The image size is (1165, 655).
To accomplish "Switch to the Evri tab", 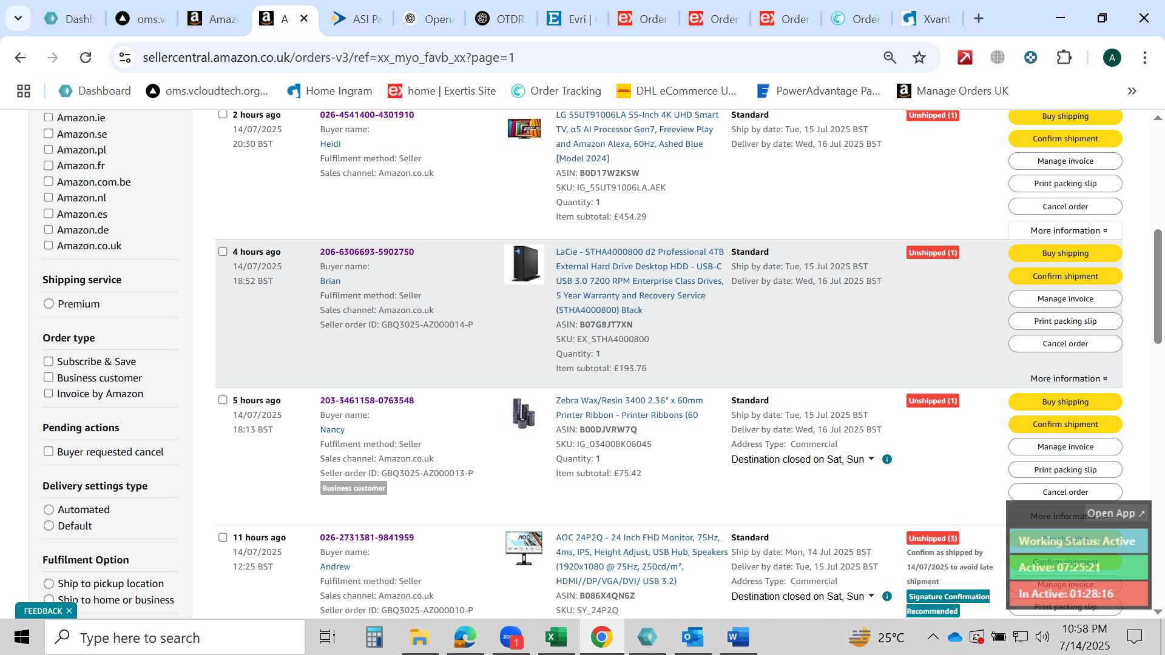I will 572,19.
